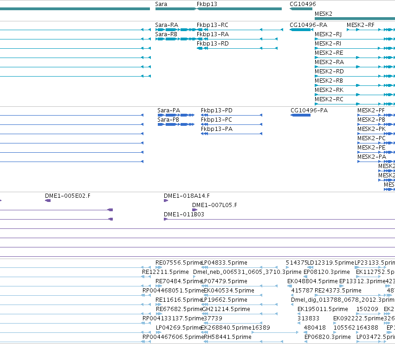Image resolution: width=395 pixels, height=344 pixels.
Task: Select transcript MESK2-RJ
Action: pyautogui.click(x=355, y=39)
